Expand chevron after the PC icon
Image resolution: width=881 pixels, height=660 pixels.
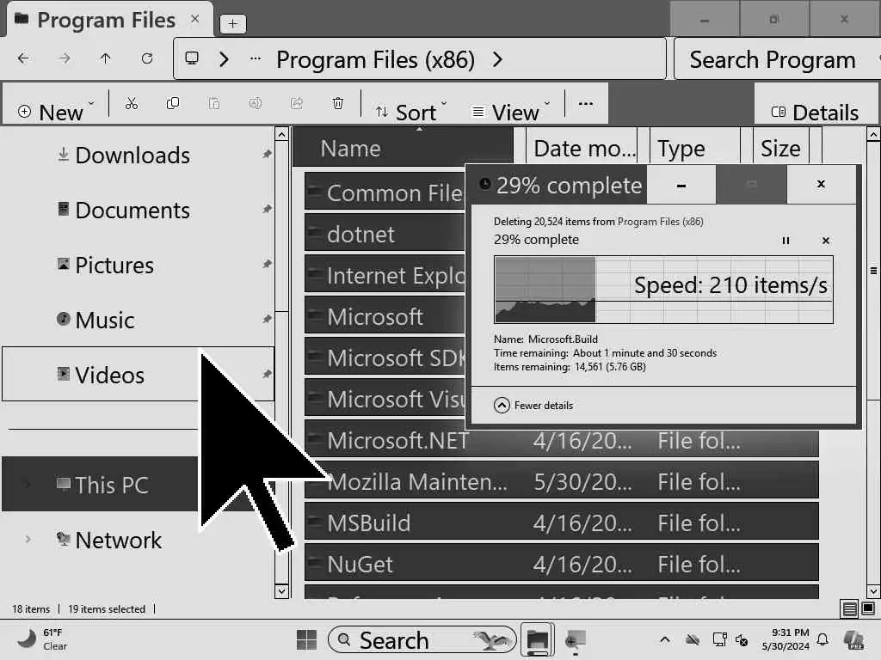224,59
